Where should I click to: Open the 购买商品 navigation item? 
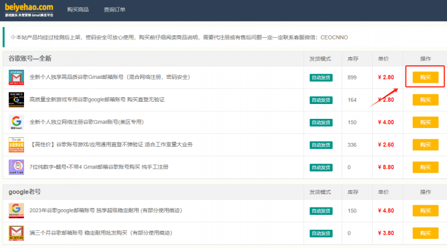point(78,10)
